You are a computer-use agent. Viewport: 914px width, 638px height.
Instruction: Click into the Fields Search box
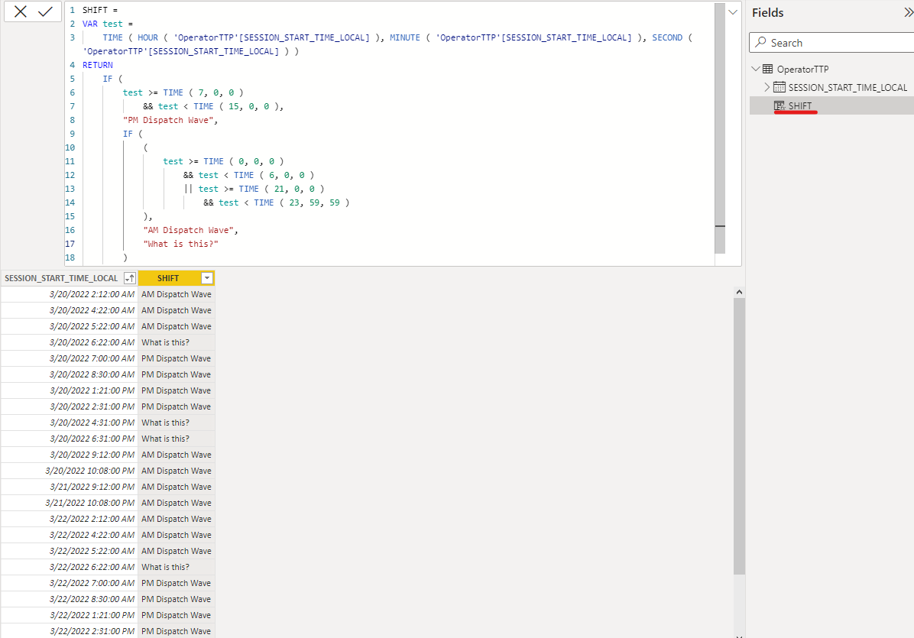[x=831, y=43]
